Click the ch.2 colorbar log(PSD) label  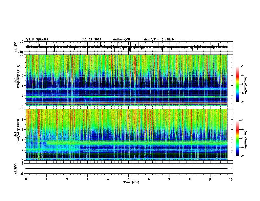click(x=246, y=140)
